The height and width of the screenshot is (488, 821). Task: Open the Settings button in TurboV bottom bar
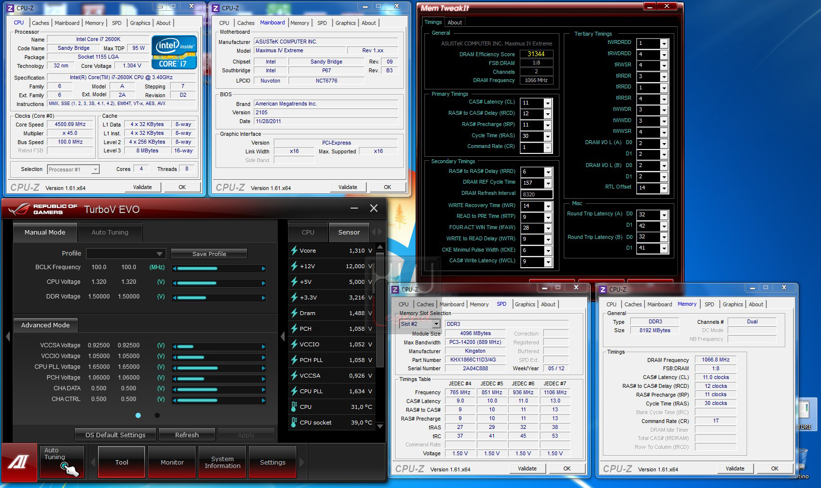(x=273, y=462)
